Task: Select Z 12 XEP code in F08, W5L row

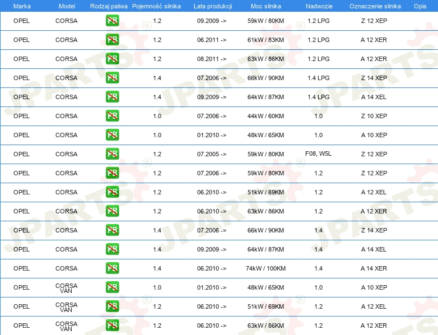Action: coord(374,154)
